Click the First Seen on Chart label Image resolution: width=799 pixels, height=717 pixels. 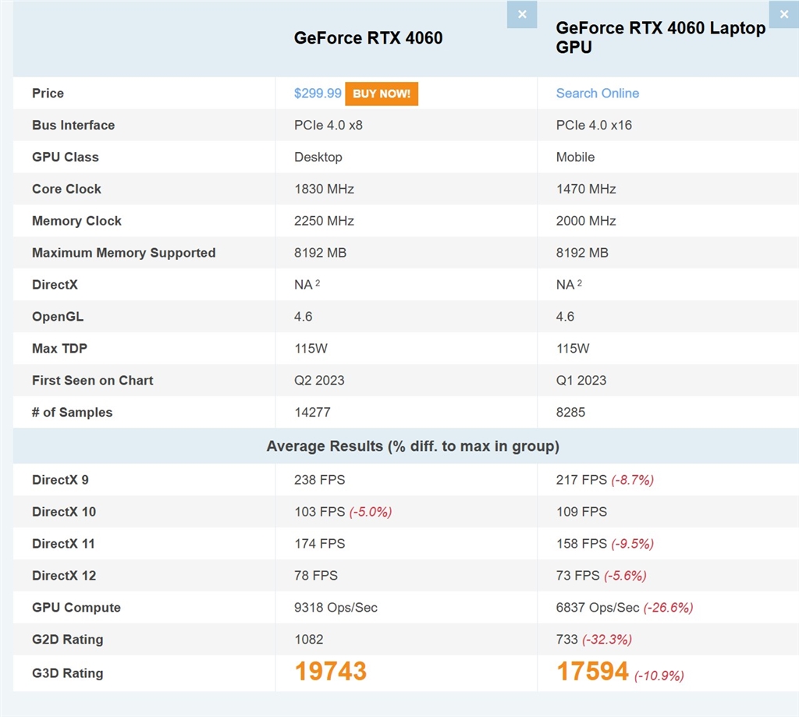pos(92,380)
